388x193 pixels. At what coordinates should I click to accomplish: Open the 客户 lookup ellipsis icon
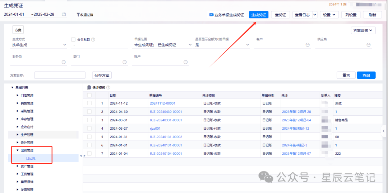pos(308,45)
